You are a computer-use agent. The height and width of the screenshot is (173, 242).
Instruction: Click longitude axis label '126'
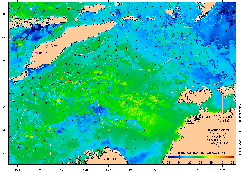coord(86,170)
